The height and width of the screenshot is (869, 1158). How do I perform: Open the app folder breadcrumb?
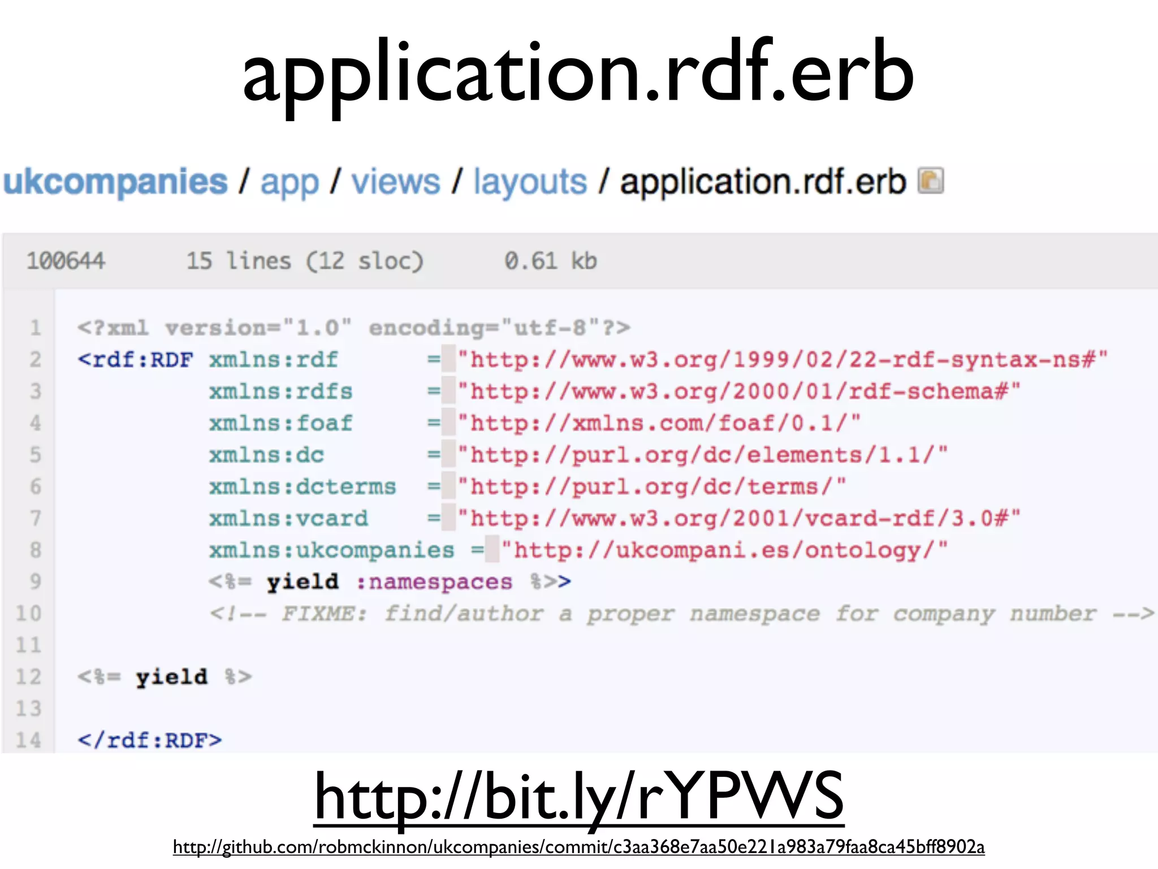pos(289,182)
